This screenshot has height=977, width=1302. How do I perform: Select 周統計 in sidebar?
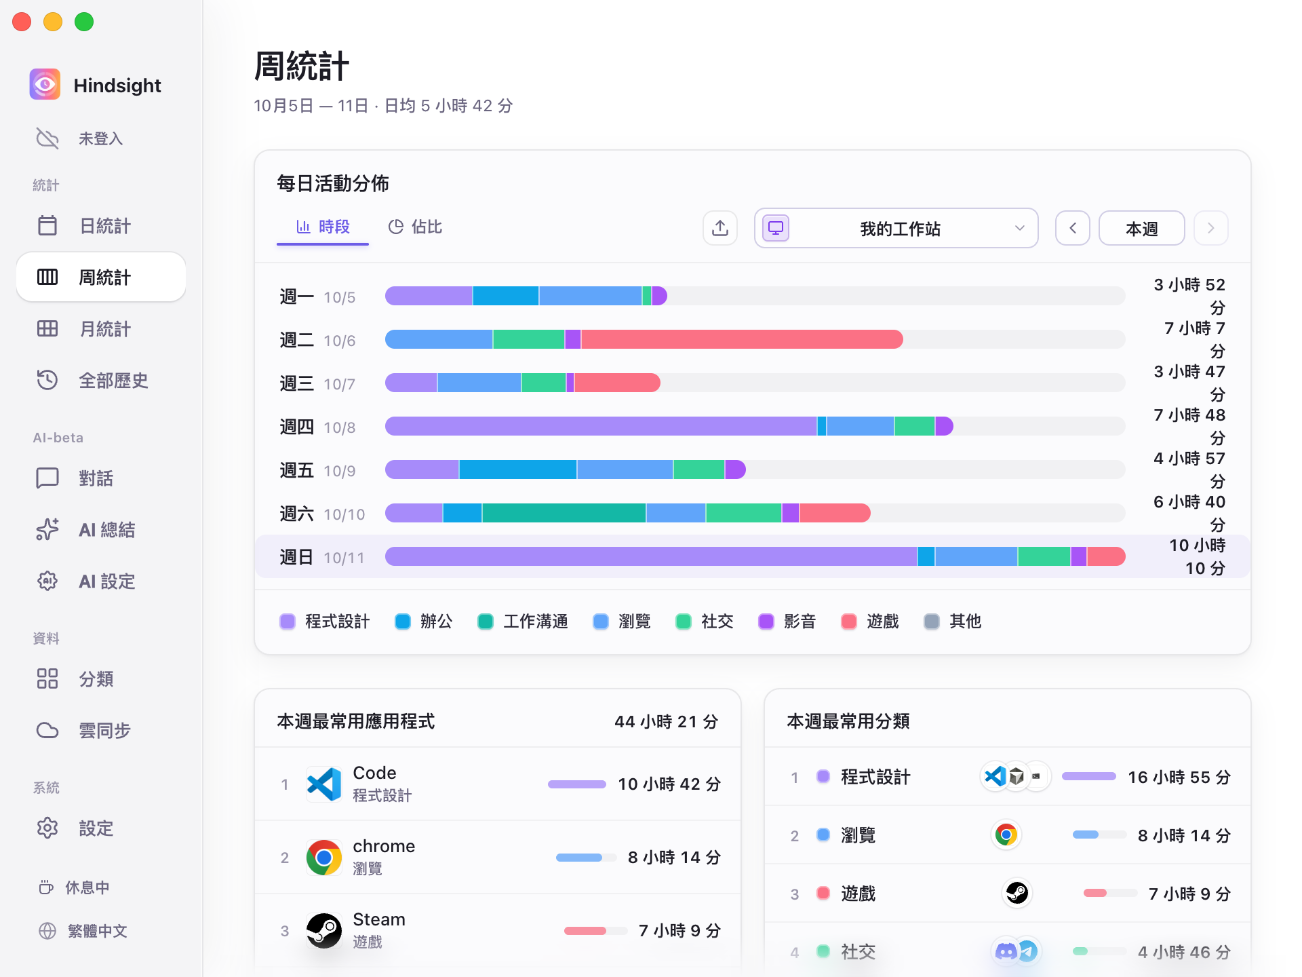(x=101, y=277)
